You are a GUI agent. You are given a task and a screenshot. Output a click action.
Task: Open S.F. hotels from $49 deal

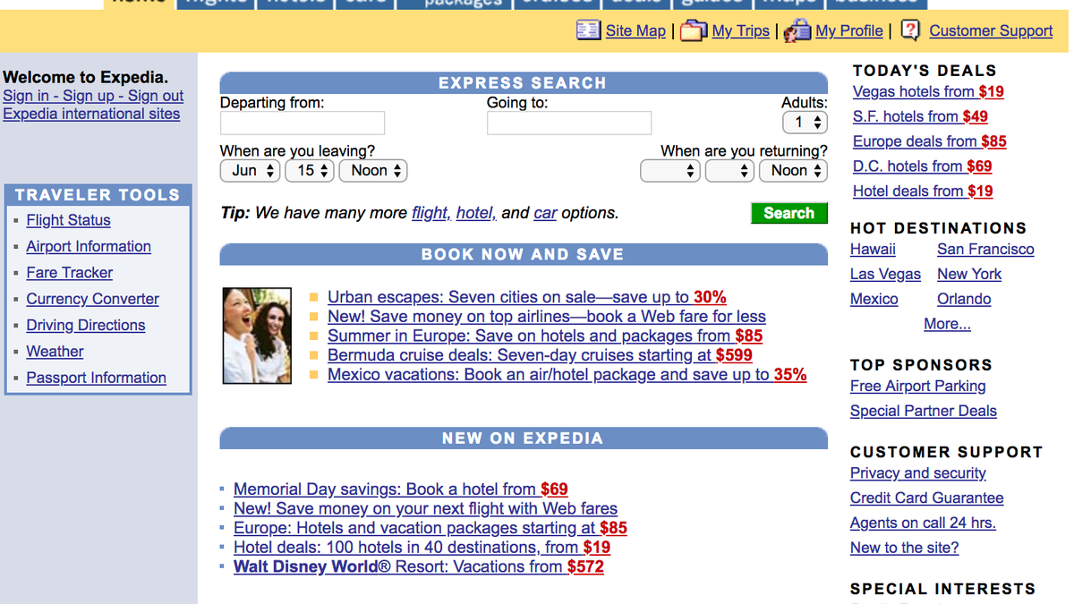coord(920,116)
